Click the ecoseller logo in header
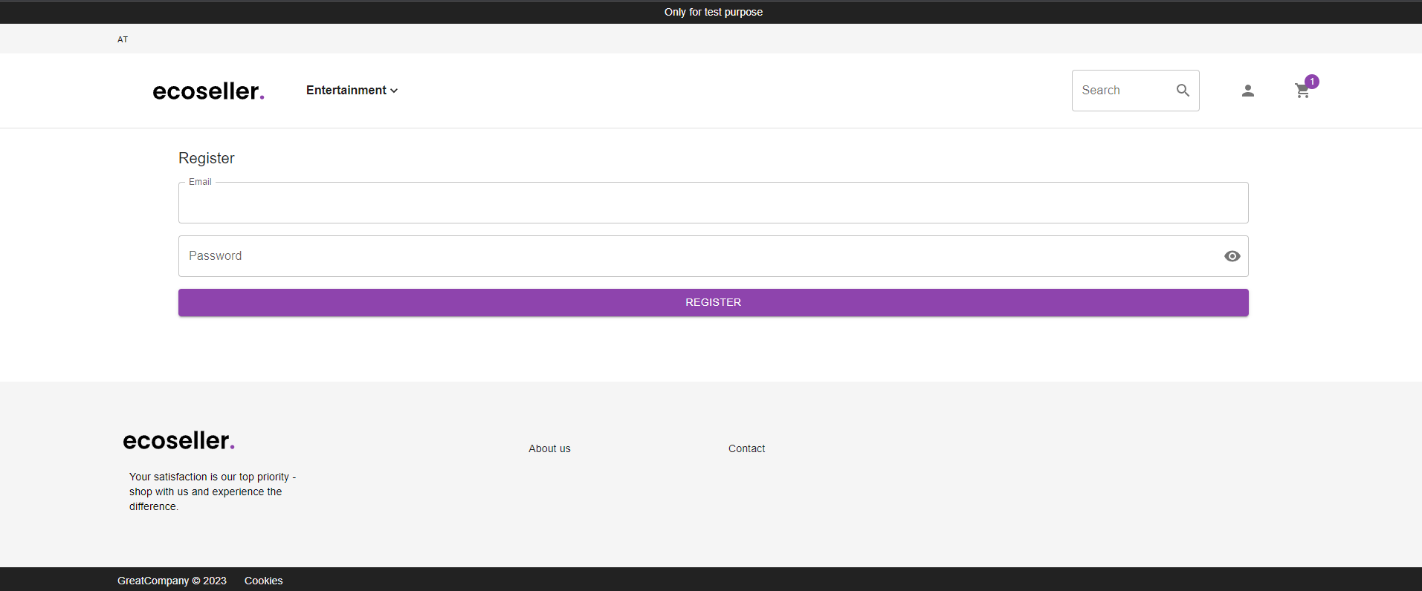The image size is (1422, 591). point(208,91)
